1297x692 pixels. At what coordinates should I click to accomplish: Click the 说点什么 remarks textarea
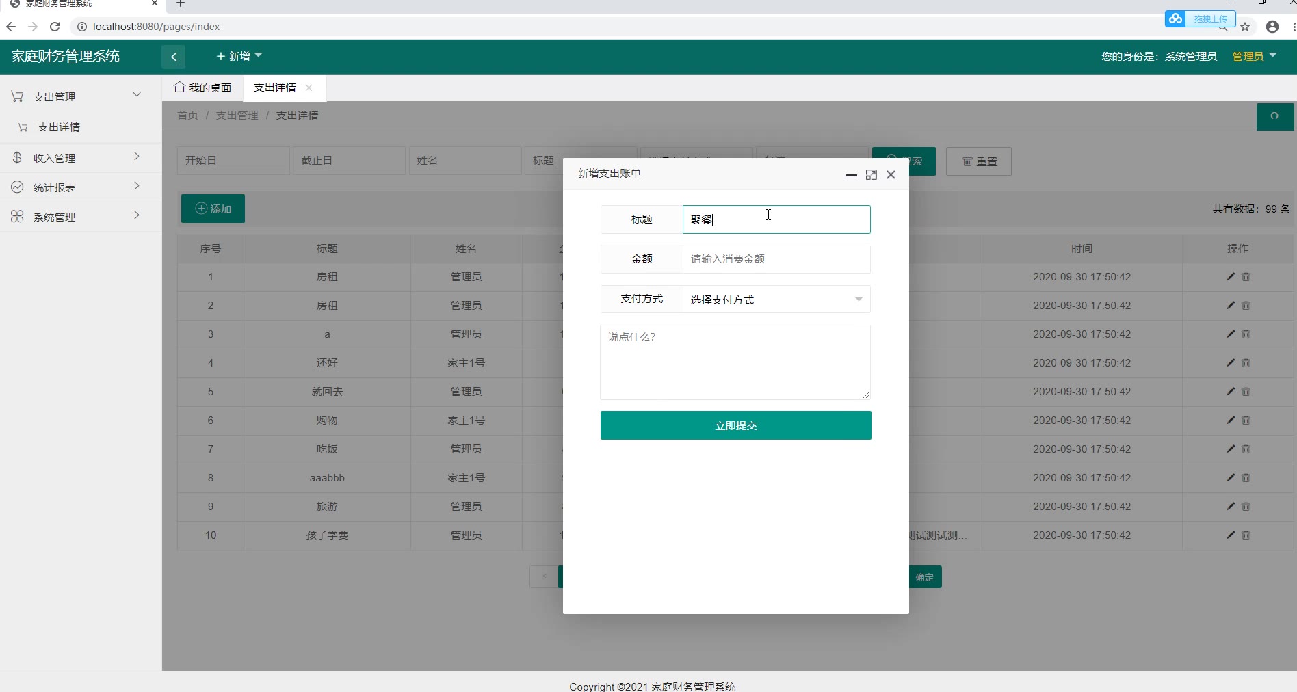click(735, 362)
